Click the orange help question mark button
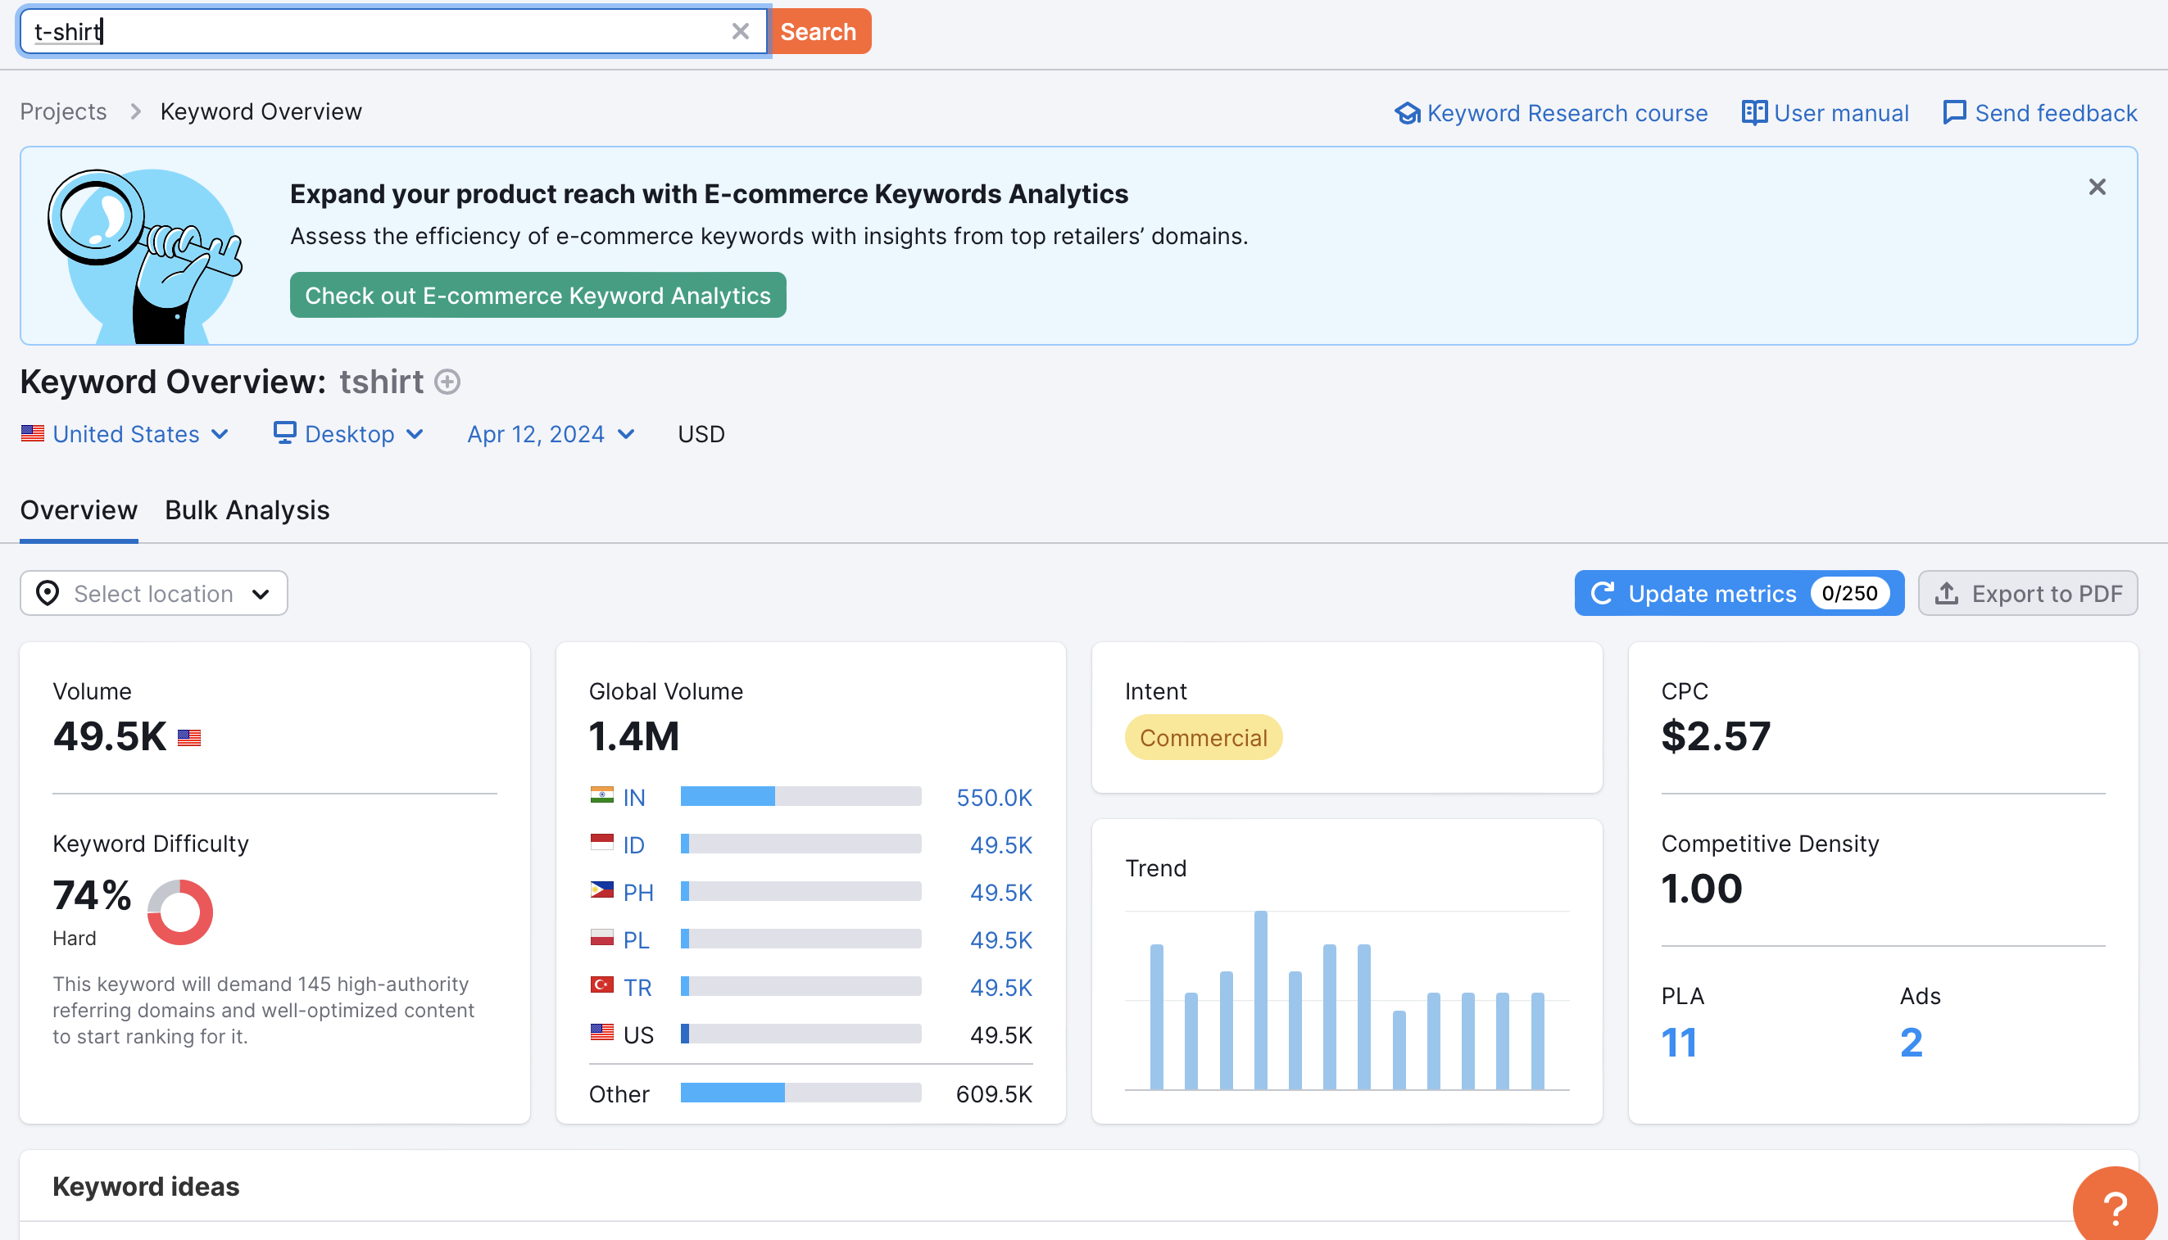 [2114, 1206]
